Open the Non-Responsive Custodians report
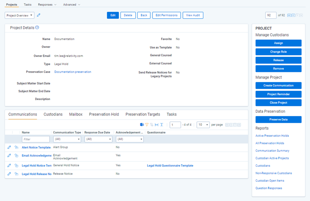Viewport: 310px width, 201px height. [x=274, y=173]
